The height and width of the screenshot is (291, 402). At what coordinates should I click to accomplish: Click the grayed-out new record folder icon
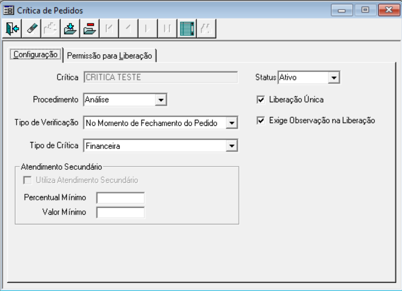click(51, 28)
